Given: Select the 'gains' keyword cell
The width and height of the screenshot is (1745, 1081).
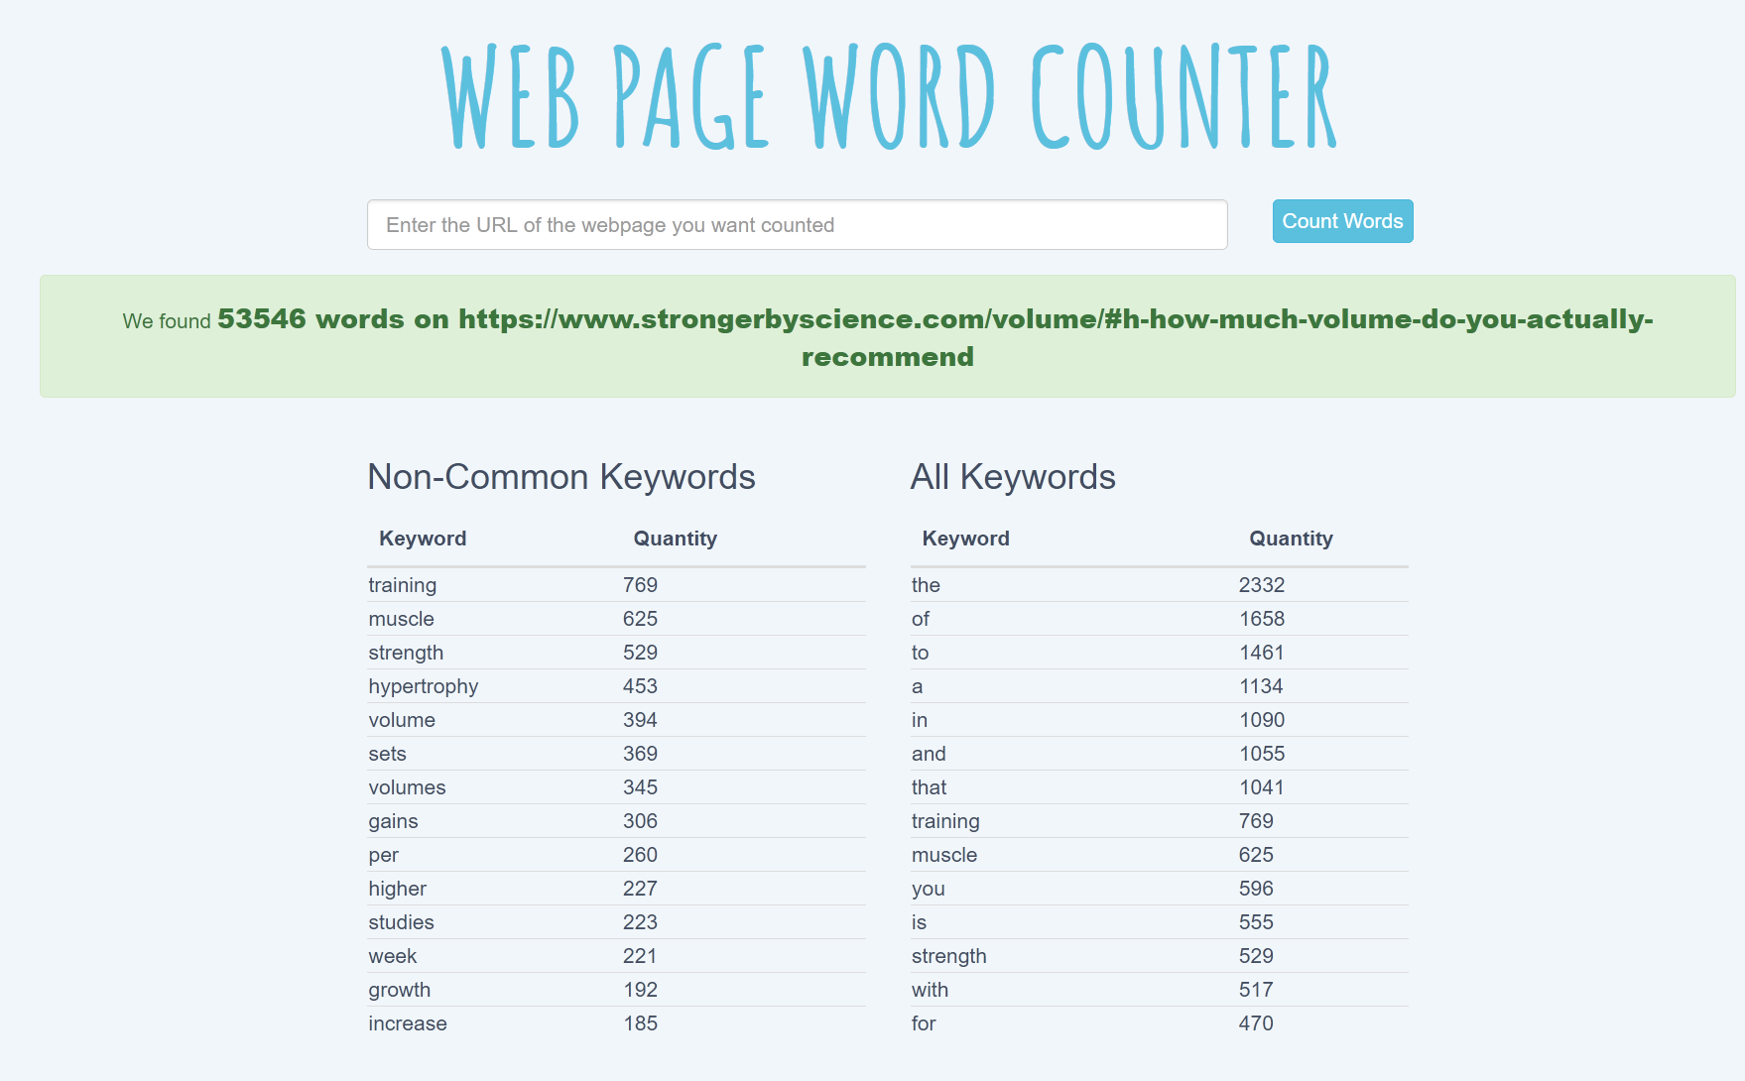Looking at the screenshot, I should [393, 821].
